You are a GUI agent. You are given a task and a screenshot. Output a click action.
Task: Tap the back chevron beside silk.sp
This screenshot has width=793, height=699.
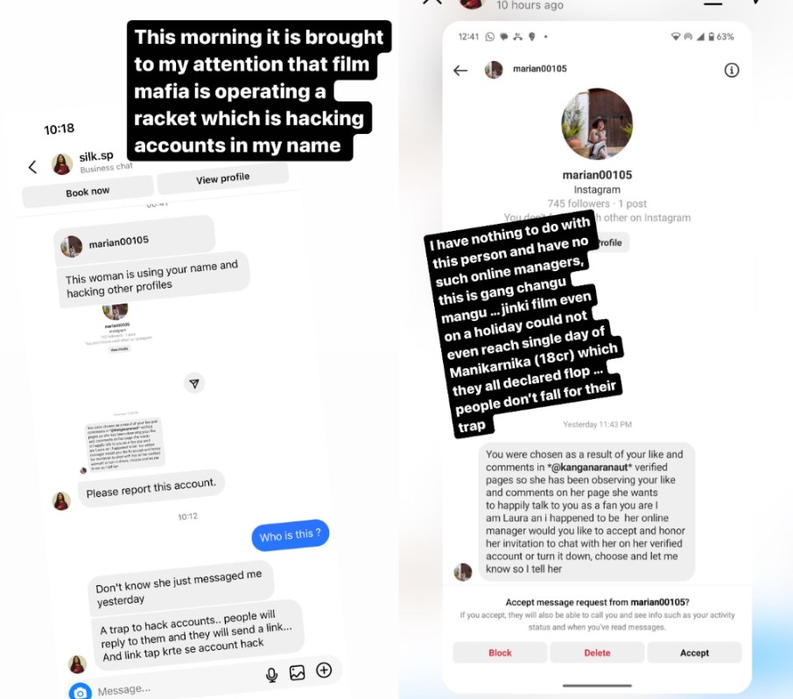[33, 167]
